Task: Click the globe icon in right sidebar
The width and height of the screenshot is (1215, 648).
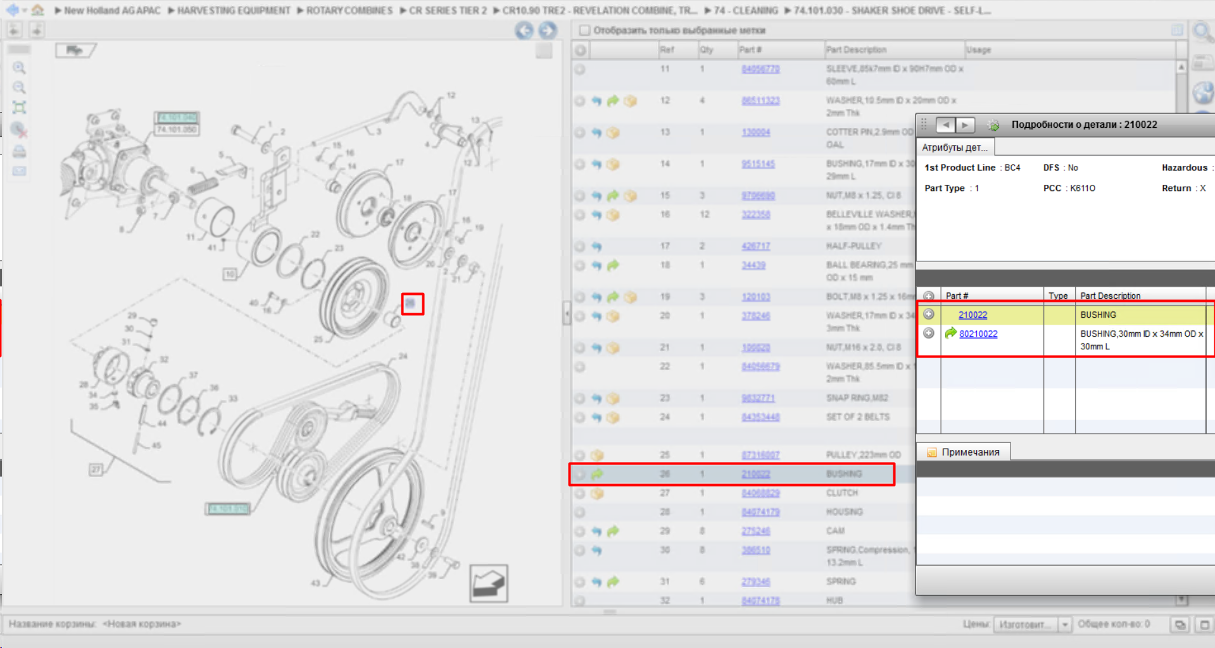Action: [1203, 93]
